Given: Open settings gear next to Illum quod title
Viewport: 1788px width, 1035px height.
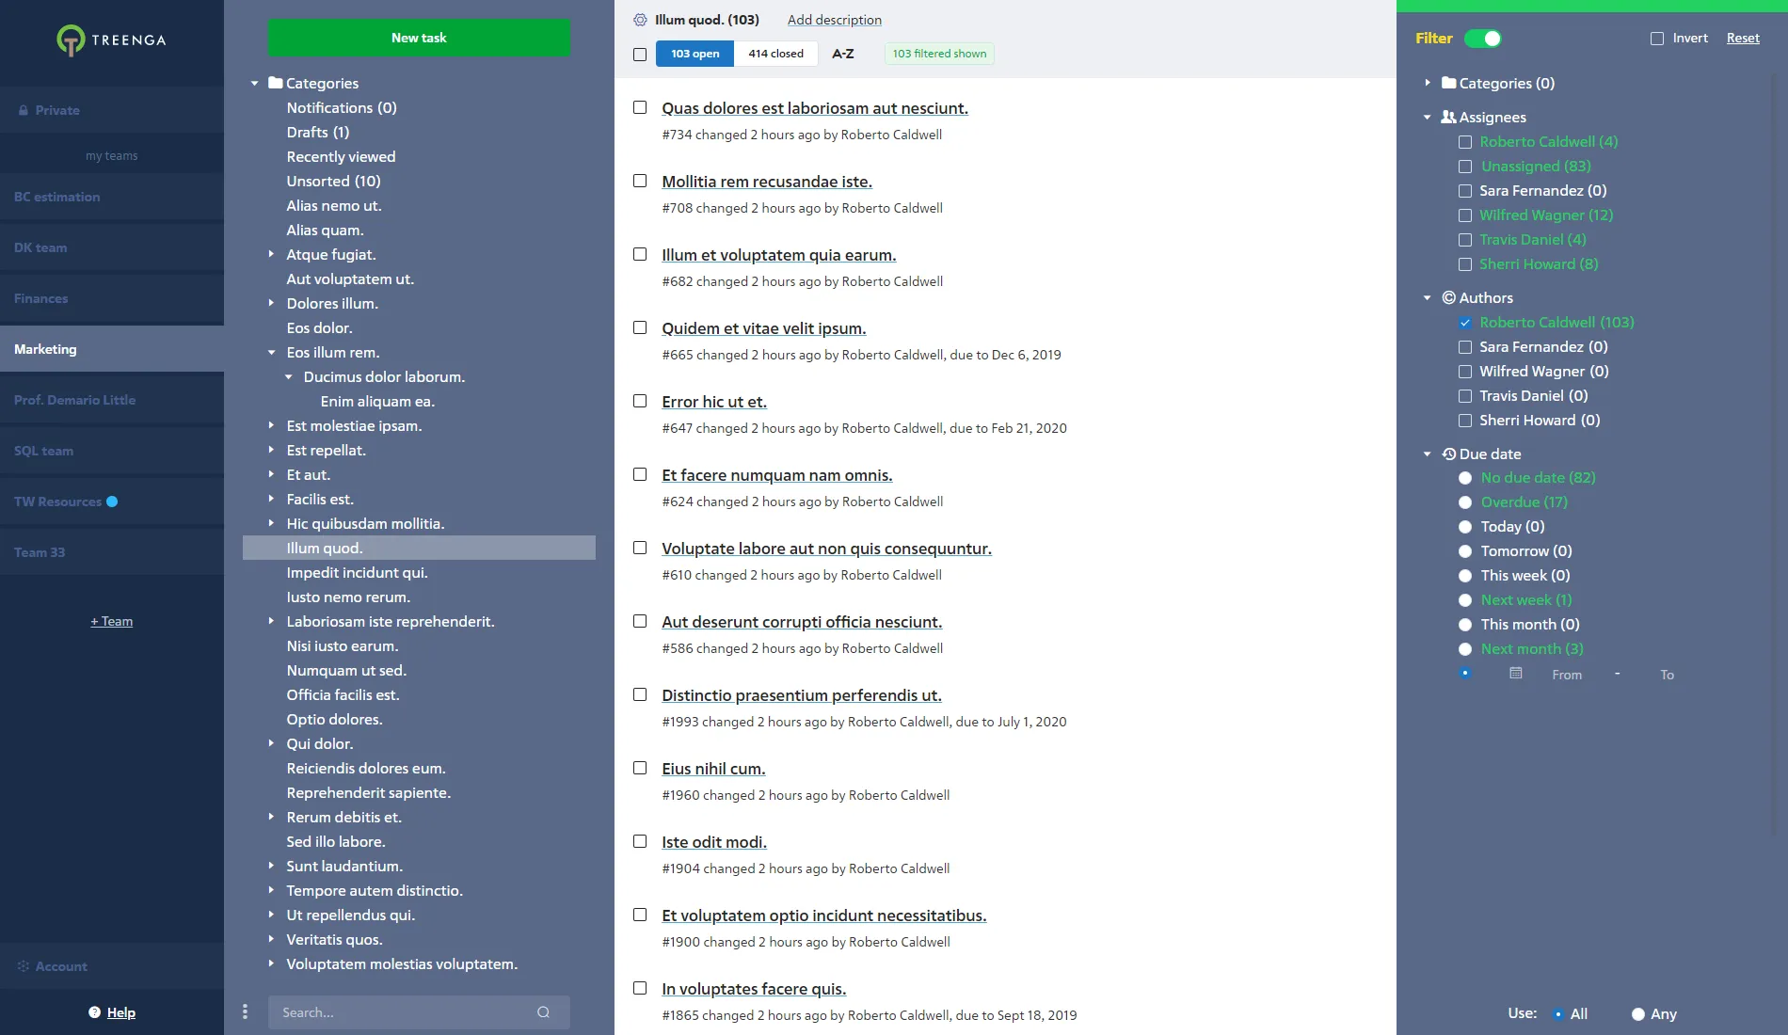Looking at the screenshot, I should click(640, 19).
